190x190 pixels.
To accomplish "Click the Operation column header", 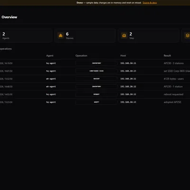I will pos(81,56).
